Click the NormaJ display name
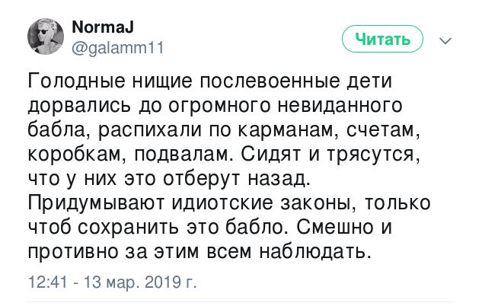482x303 pixels. pyautogui.click(x=103, y=27)
